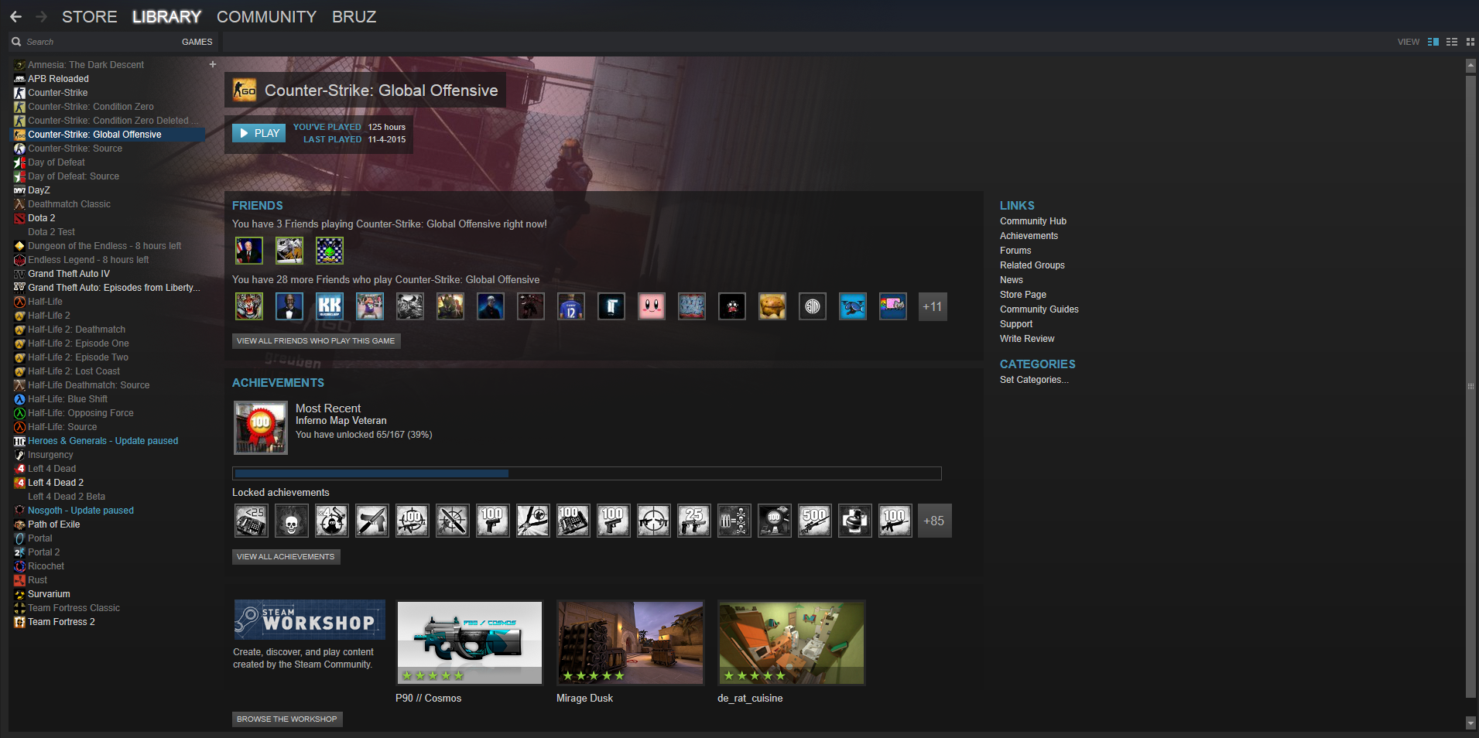Open the P90 // Cosmos workshop thumbnail

[x=470, y=643]
